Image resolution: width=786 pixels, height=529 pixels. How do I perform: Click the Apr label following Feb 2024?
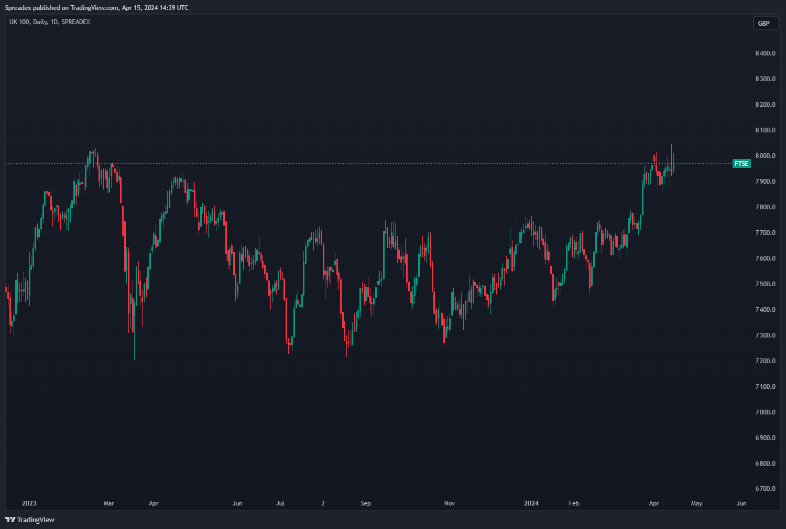[x=654, y=503]
